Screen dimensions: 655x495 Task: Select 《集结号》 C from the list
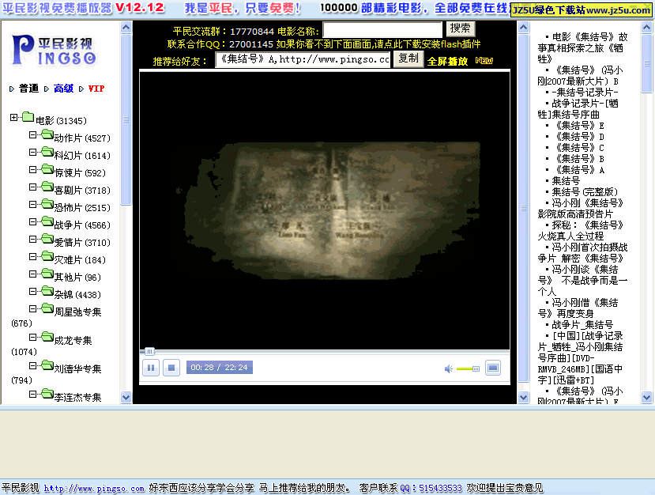pos(578,148)
